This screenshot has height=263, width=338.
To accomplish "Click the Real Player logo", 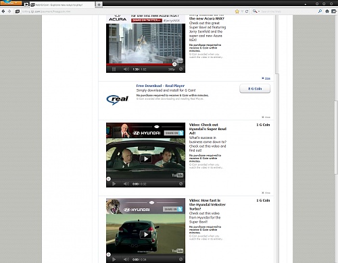I will 118,100.
